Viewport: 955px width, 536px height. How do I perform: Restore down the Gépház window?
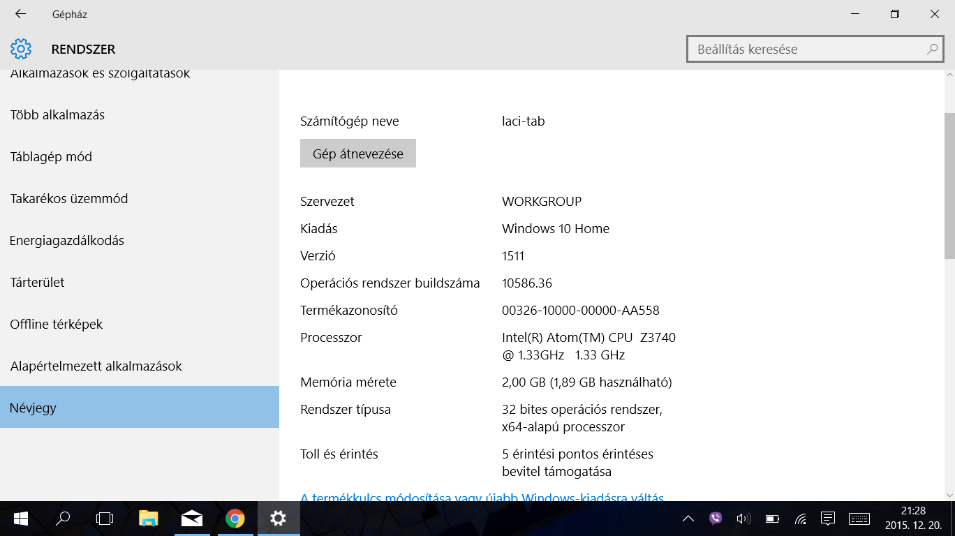[x=895, y=14]
